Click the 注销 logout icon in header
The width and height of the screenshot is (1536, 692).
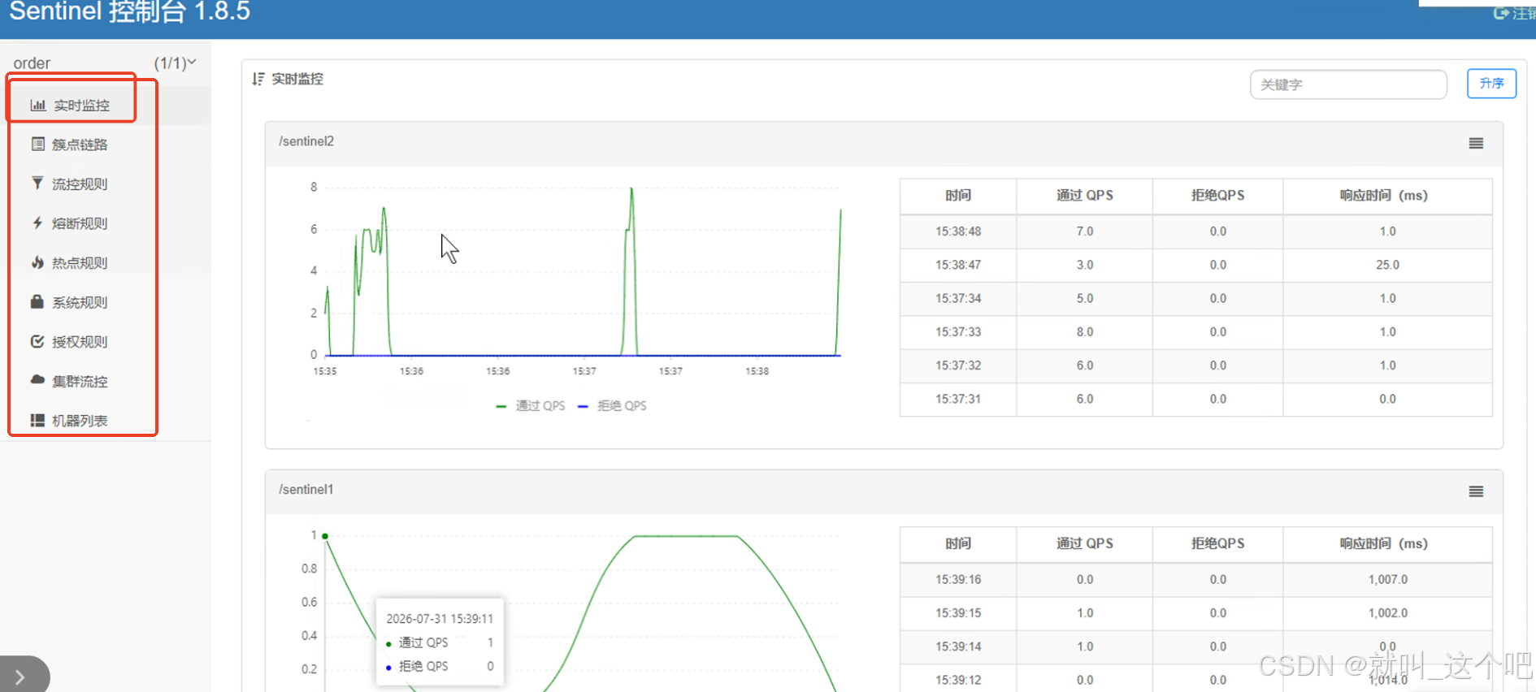pos(1501,13)
